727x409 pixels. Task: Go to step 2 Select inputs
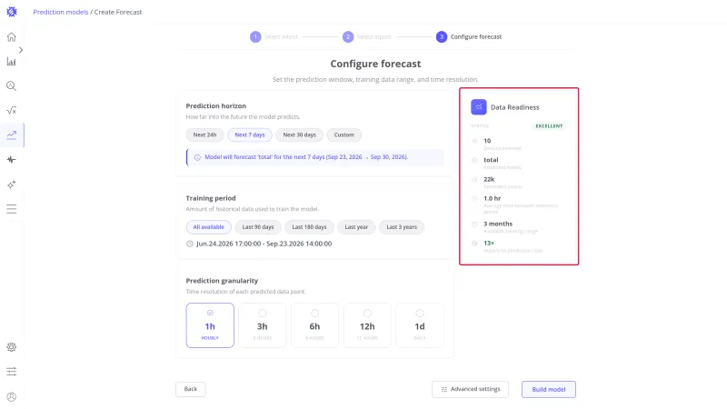pyautogui.click(x=367, y=36)
